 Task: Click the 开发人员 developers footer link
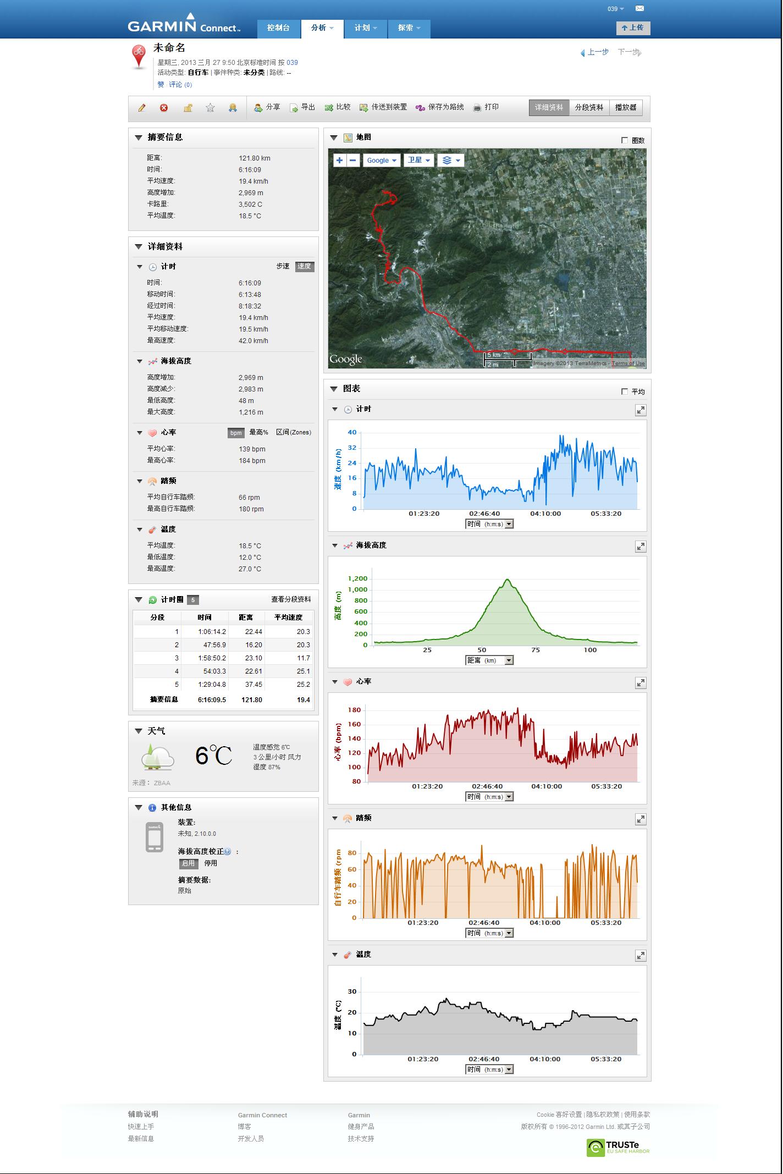[x=251, y=1139]
